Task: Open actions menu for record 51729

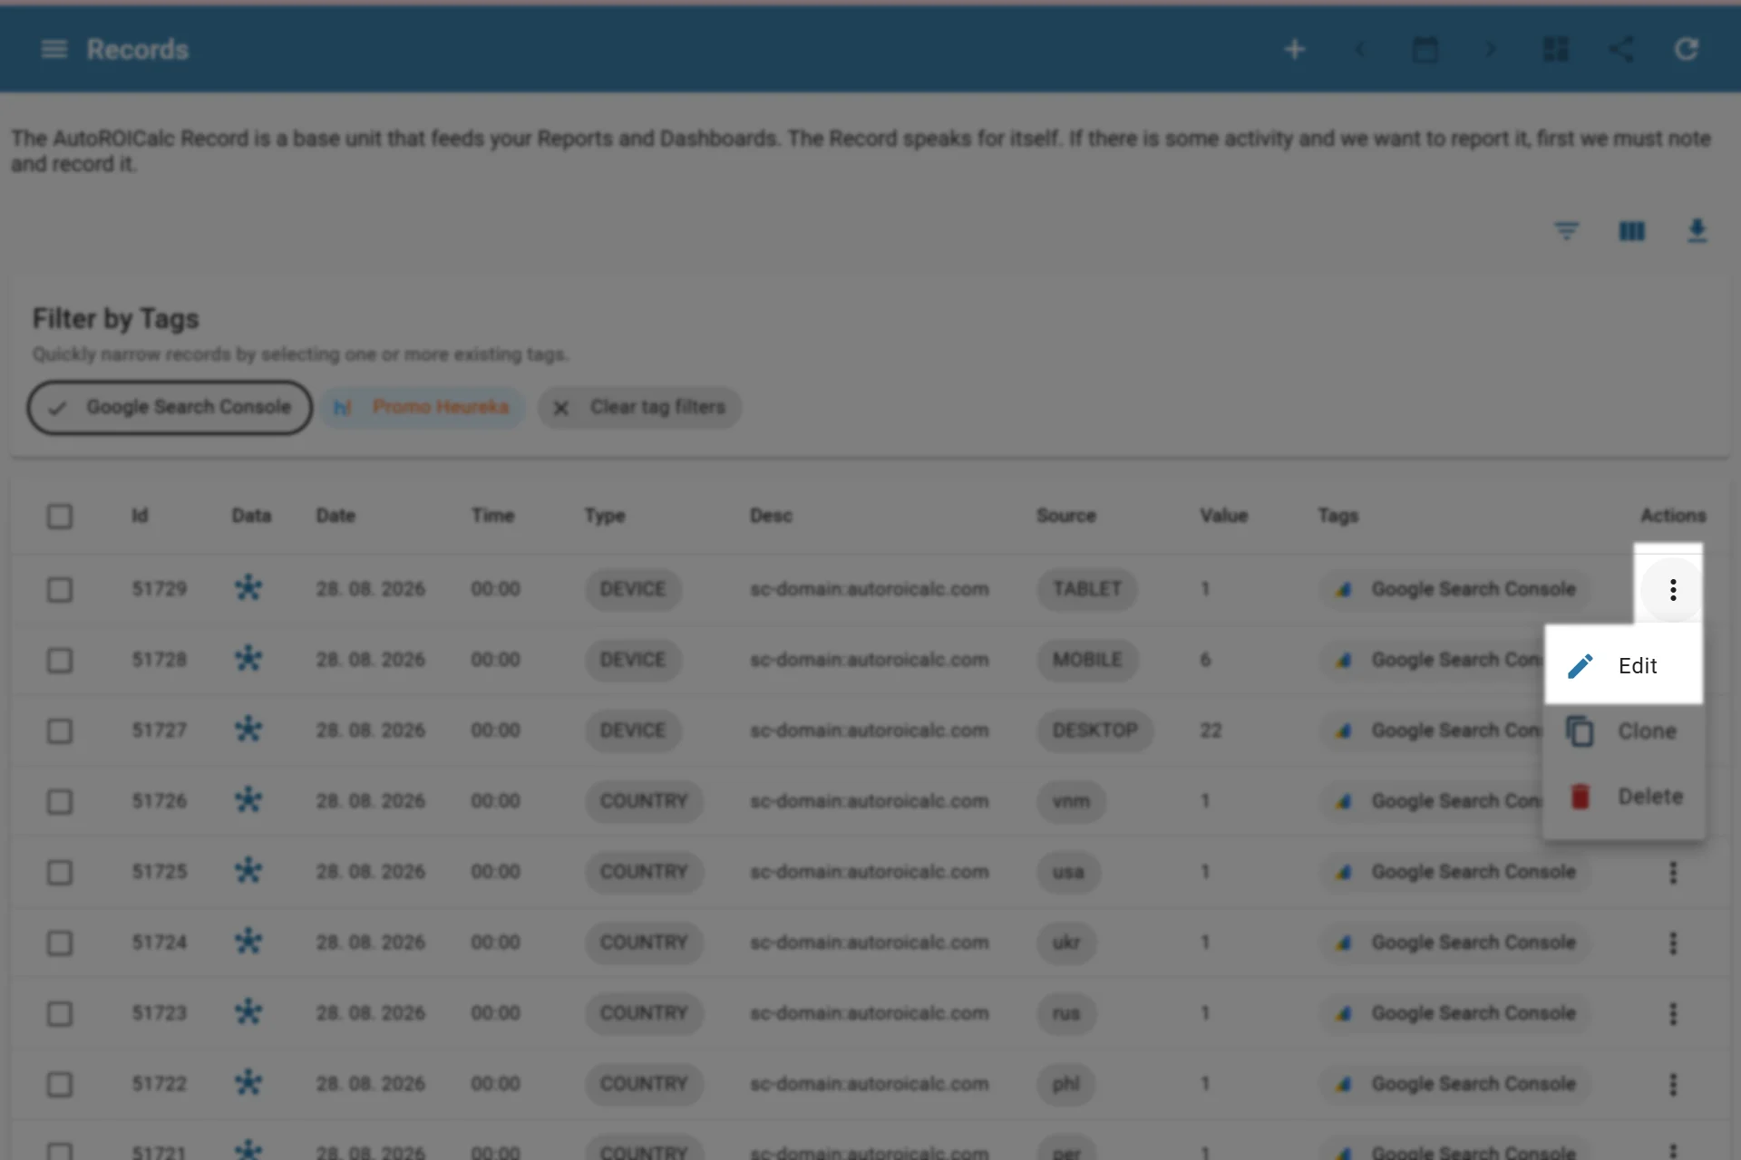Action: click(x=1673, y=590)
